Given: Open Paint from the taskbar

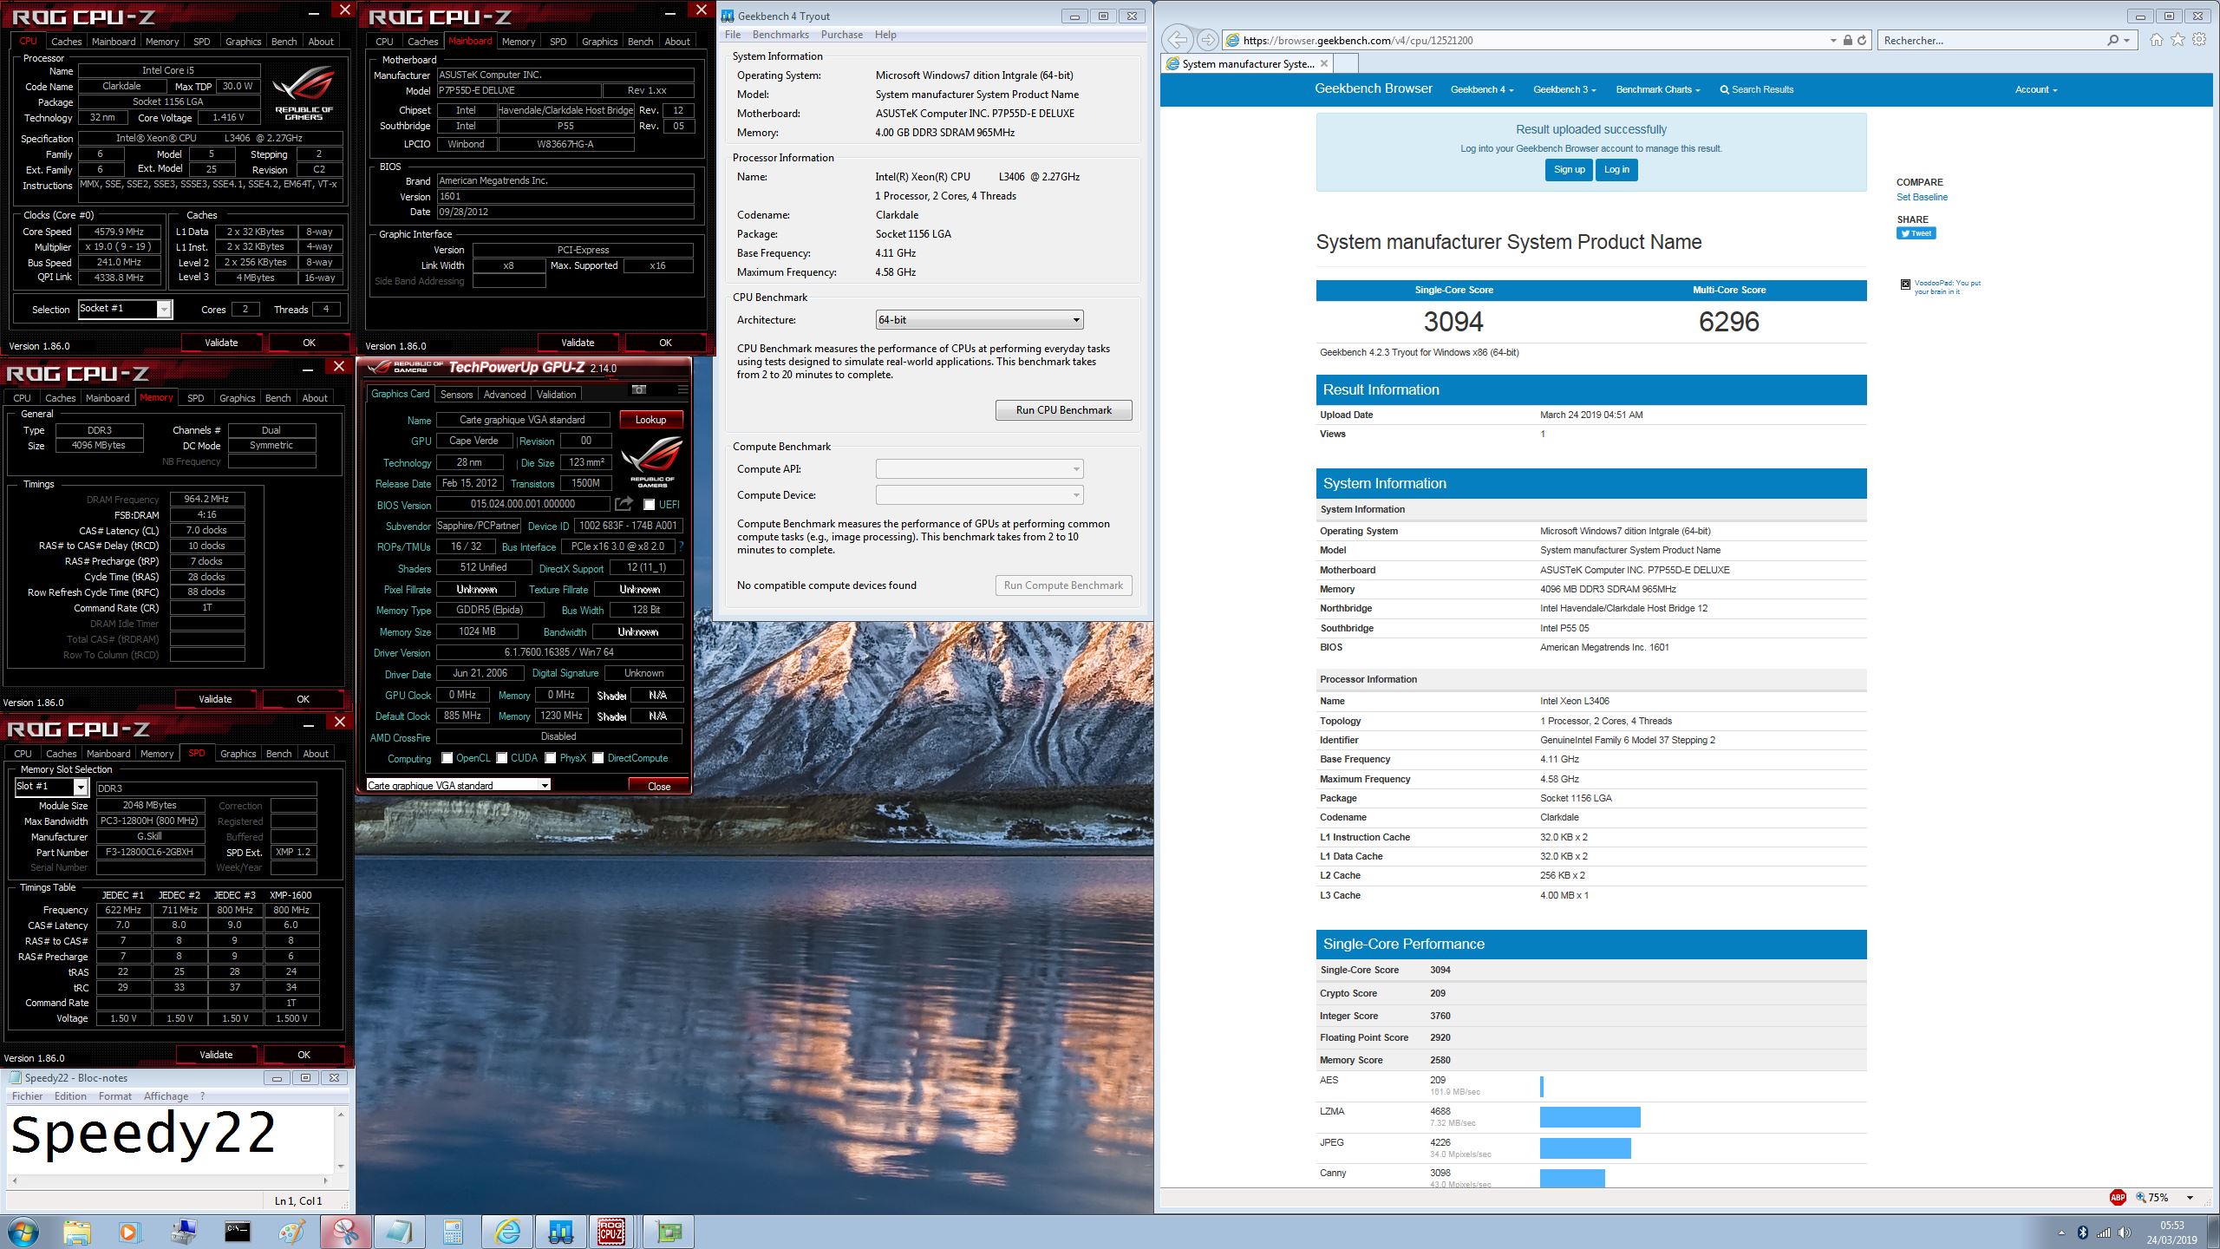Looking at the screenshot, I should click(x=291, y=1231).
